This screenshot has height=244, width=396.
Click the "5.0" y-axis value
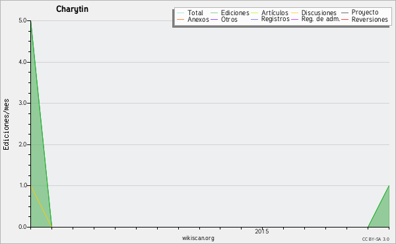22,20
